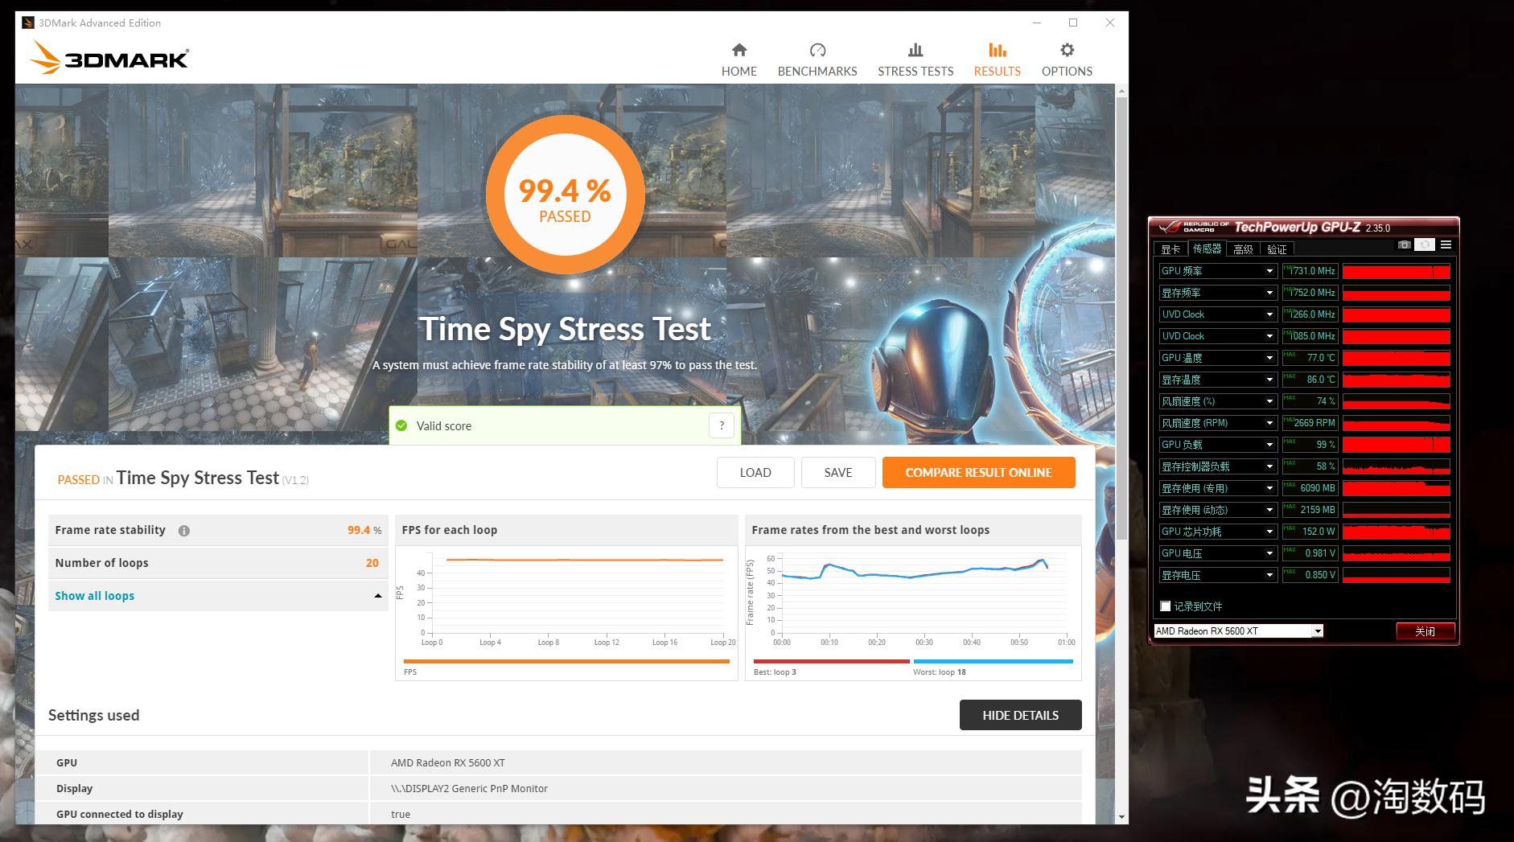This screenshot has width=1514, height=842.
Task: Click COMPARE RESULT ONLINE
Action: point(979,473)
